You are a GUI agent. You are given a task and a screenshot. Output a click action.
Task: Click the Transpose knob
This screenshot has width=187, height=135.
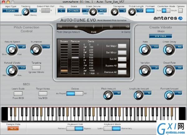(115, 12)
